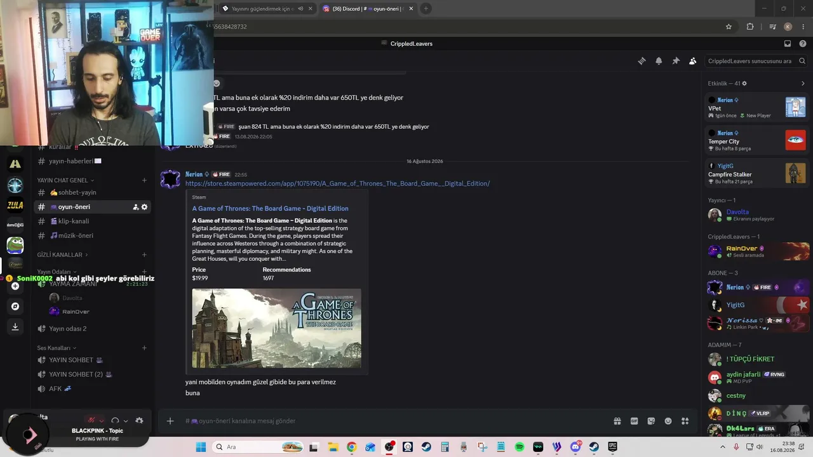Open oyun-öneri channel settings gear

144,207
